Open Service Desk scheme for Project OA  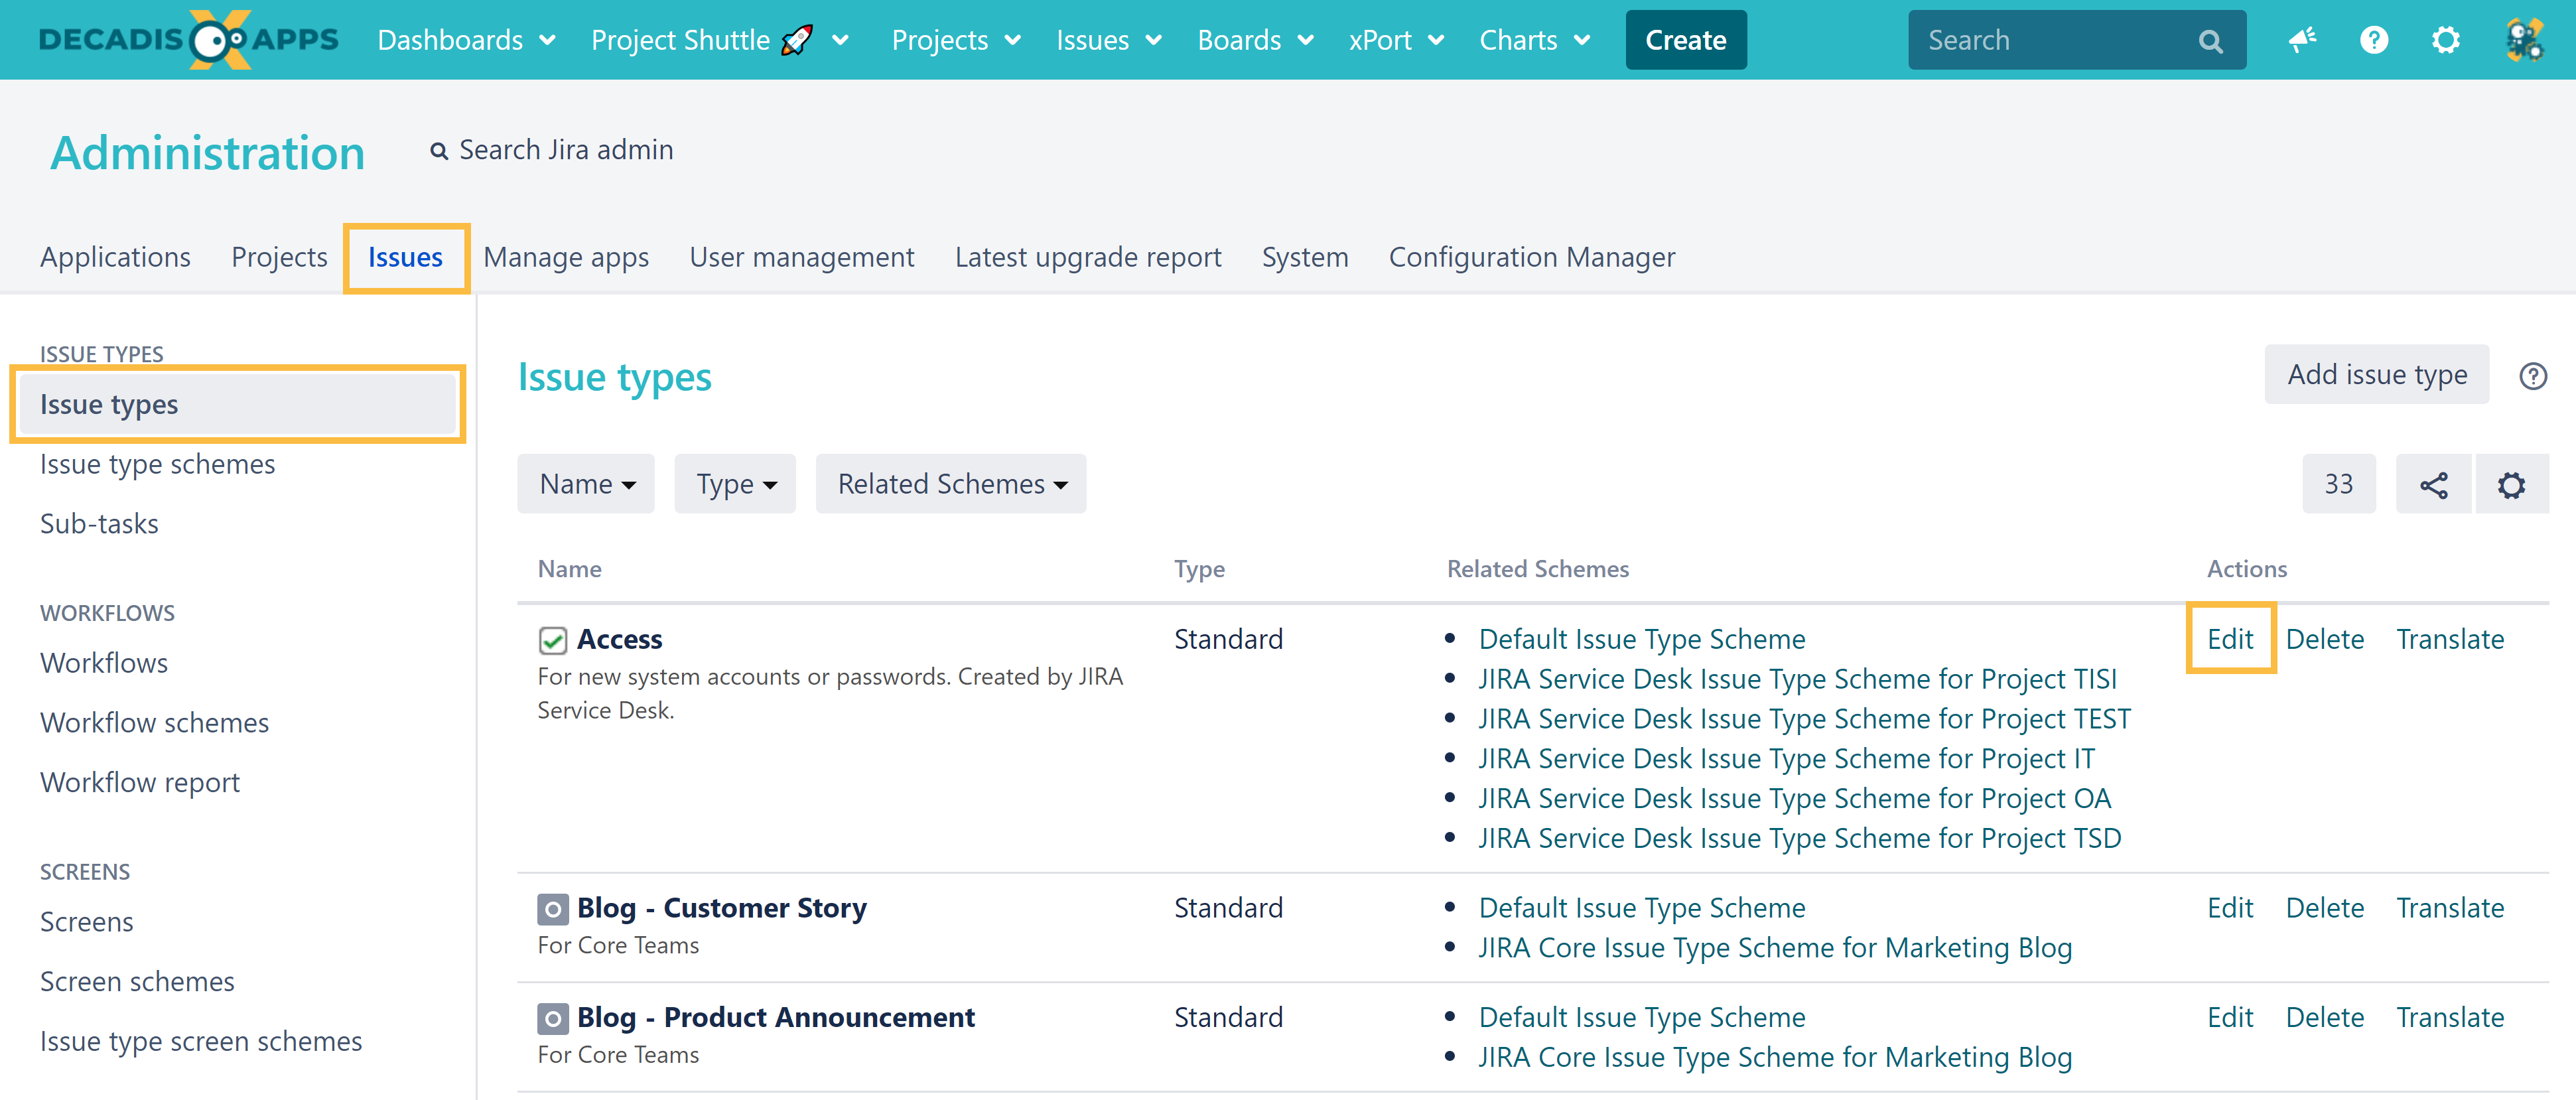click(x=1795, y=799)
